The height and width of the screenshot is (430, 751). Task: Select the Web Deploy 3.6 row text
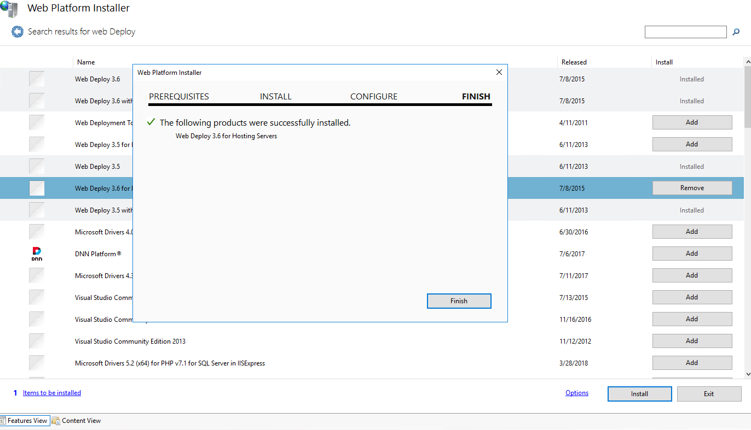97,79
